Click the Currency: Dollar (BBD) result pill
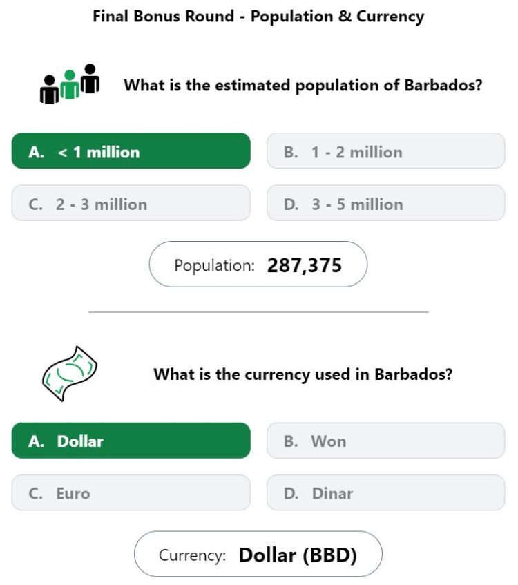This screenshot has width=518, height=585. click(258, 554)
